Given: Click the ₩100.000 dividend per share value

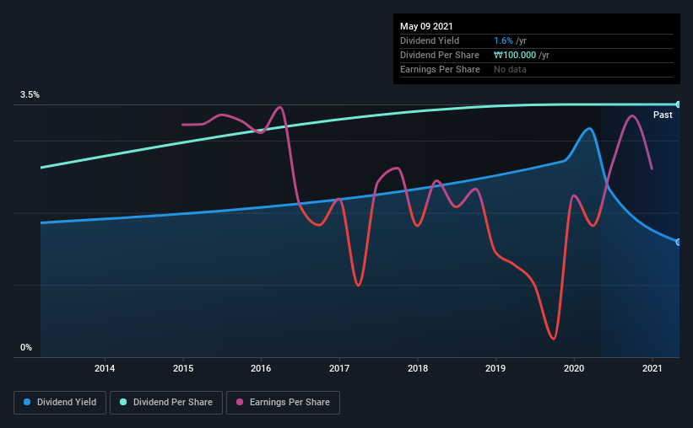Looking at the screenshot, I should coord(515,55).
